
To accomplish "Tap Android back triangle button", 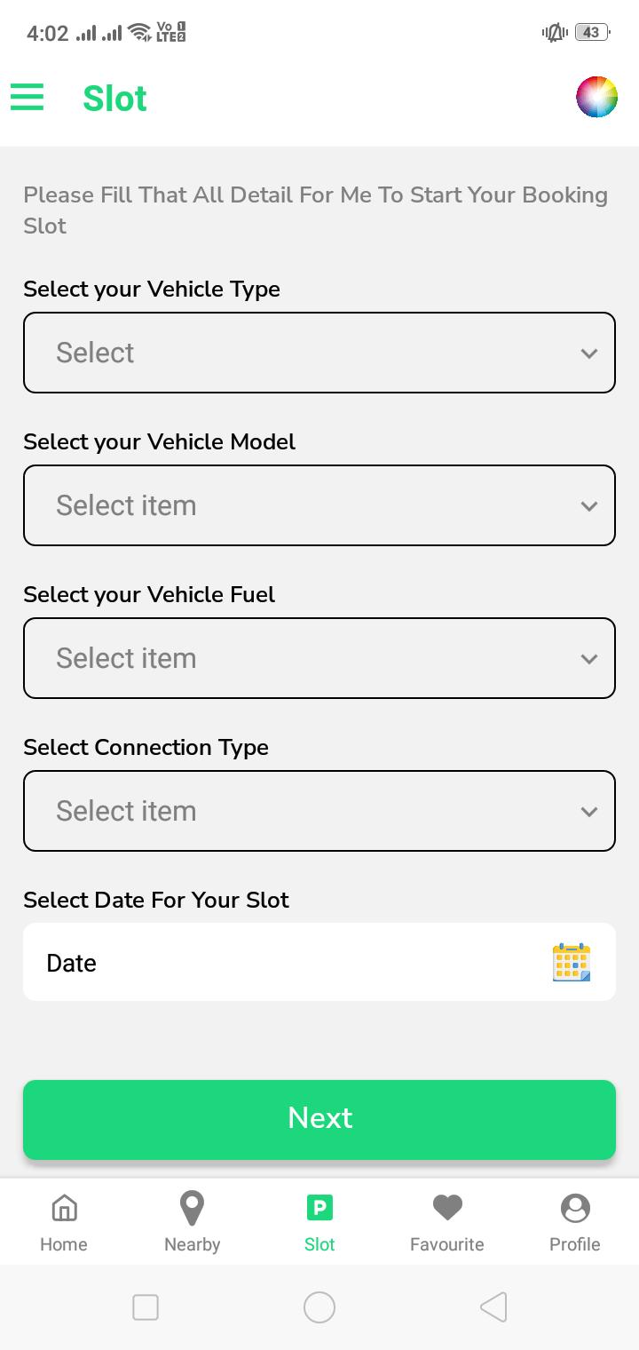I will [493, 1307].
